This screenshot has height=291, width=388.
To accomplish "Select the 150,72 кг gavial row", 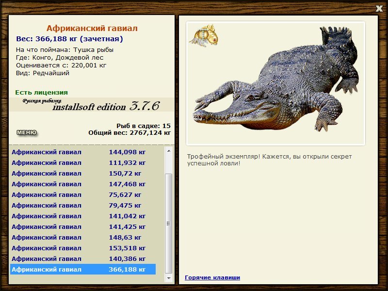I will point(83,173).
